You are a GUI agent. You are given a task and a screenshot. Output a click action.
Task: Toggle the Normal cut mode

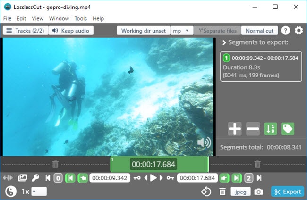point(259,31)
